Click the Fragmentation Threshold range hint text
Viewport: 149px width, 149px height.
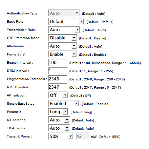(x=97, y=79)
